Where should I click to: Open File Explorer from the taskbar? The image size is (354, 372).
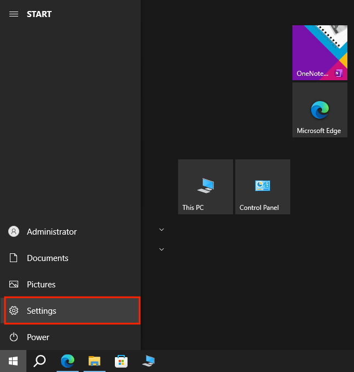pos(95,361)
